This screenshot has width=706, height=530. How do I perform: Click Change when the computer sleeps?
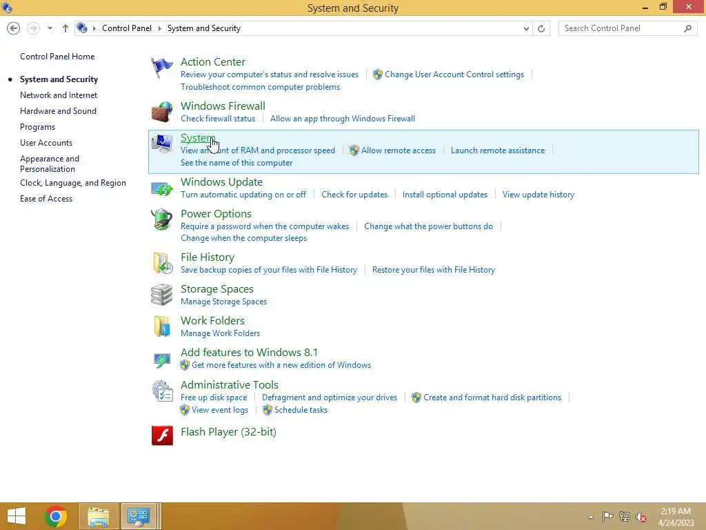(243, 238)
